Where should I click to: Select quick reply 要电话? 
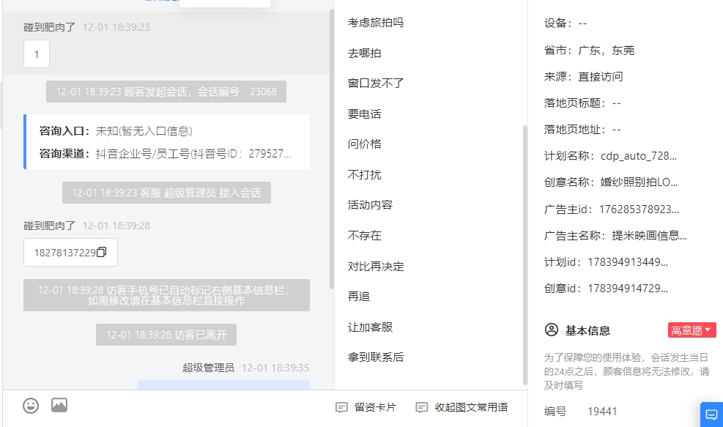point(364,114)
